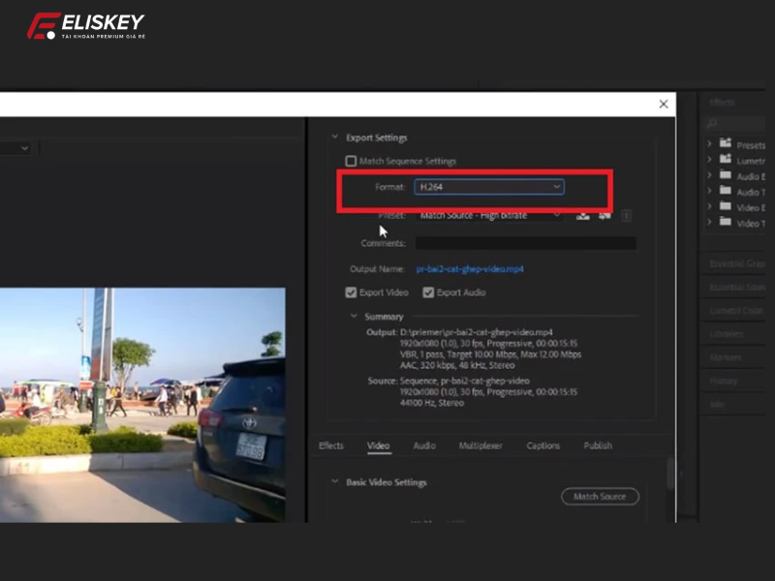
Task: Open the Format dropdown showing H.264
Action: point(489,187)
